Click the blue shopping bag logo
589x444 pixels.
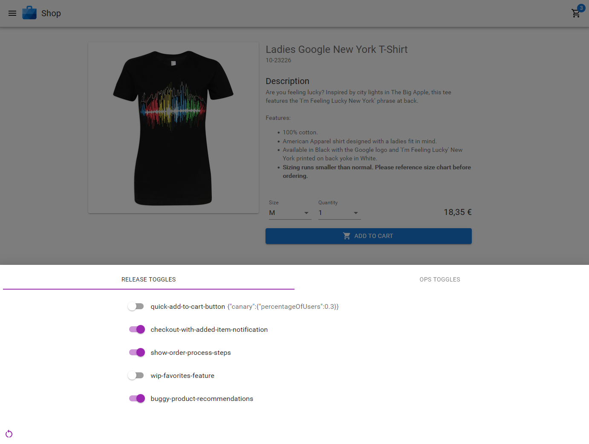click(29, 13)
